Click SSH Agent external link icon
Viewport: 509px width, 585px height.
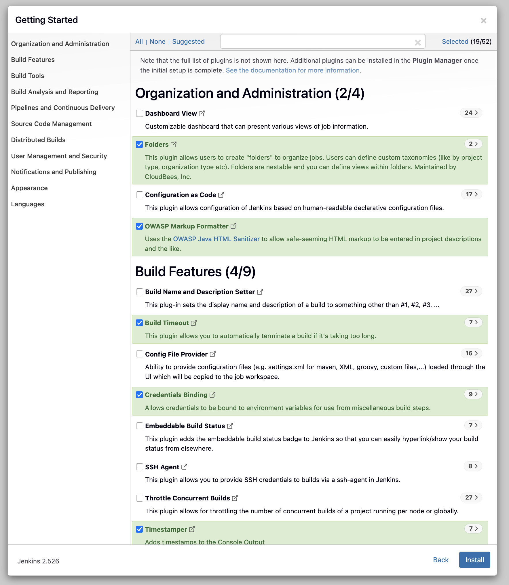point(184,467)
